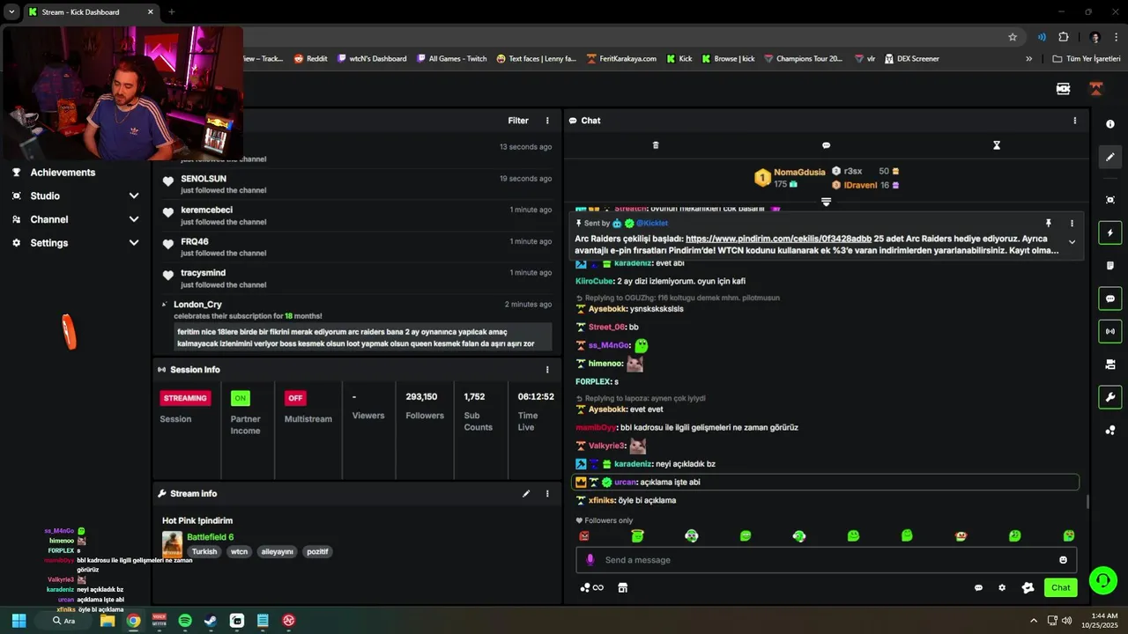Show hidden bookmarks overflow chevron
This screenshot has height=634, width=1128.
click(x=1028, y=59)
